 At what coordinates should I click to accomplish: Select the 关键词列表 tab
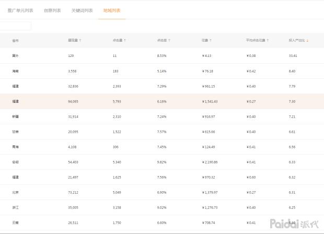82,10
